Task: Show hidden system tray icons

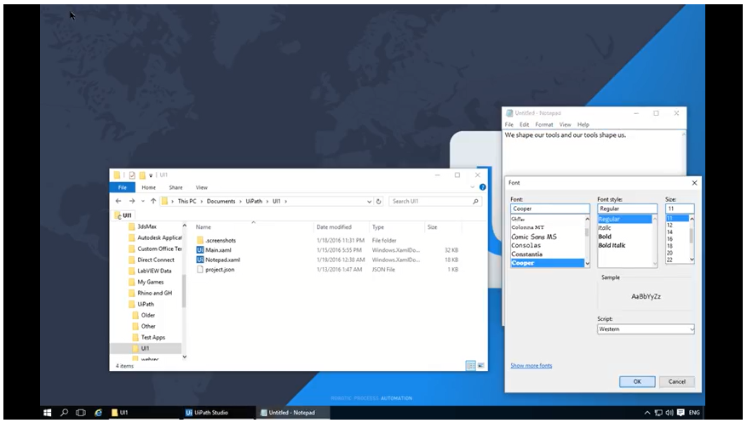Action: click(647, 413)
